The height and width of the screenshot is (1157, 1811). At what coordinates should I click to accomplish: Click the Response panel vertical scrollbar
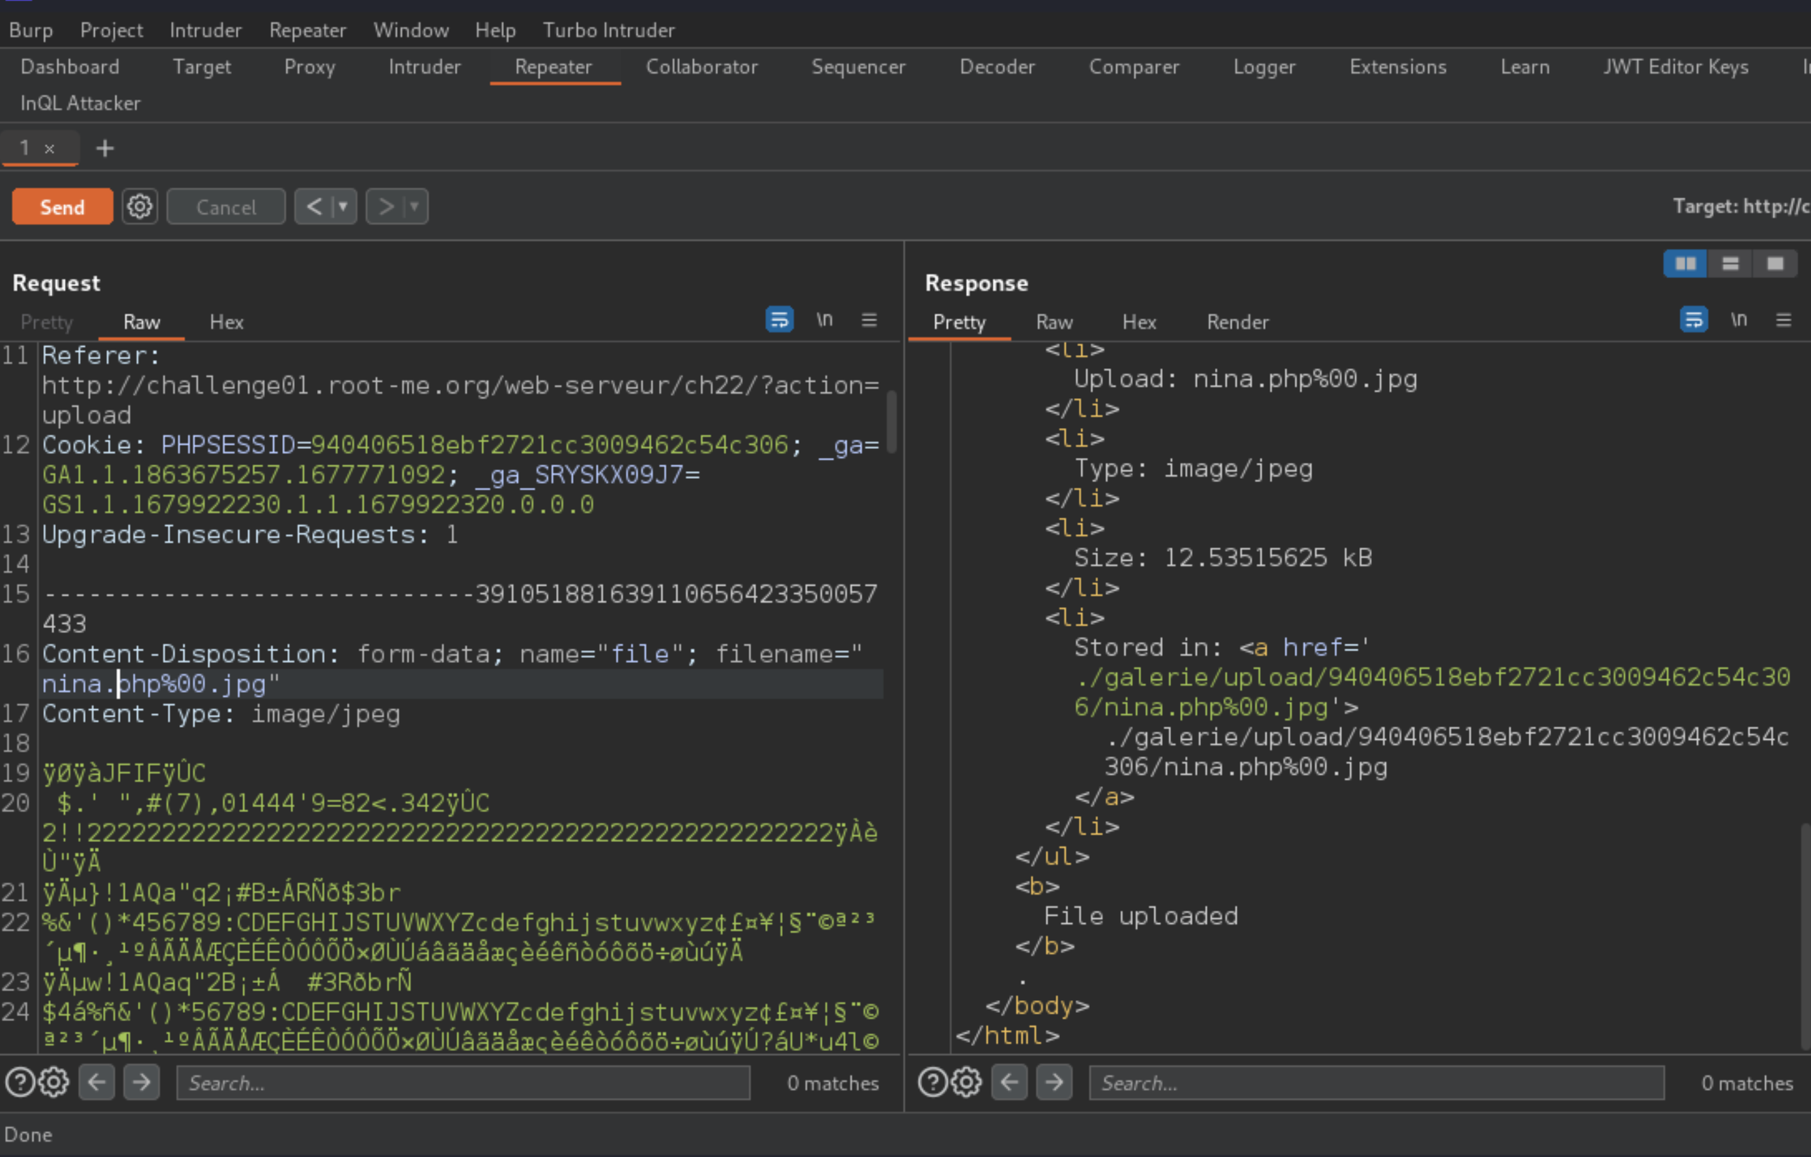(x=1805, y=936)
